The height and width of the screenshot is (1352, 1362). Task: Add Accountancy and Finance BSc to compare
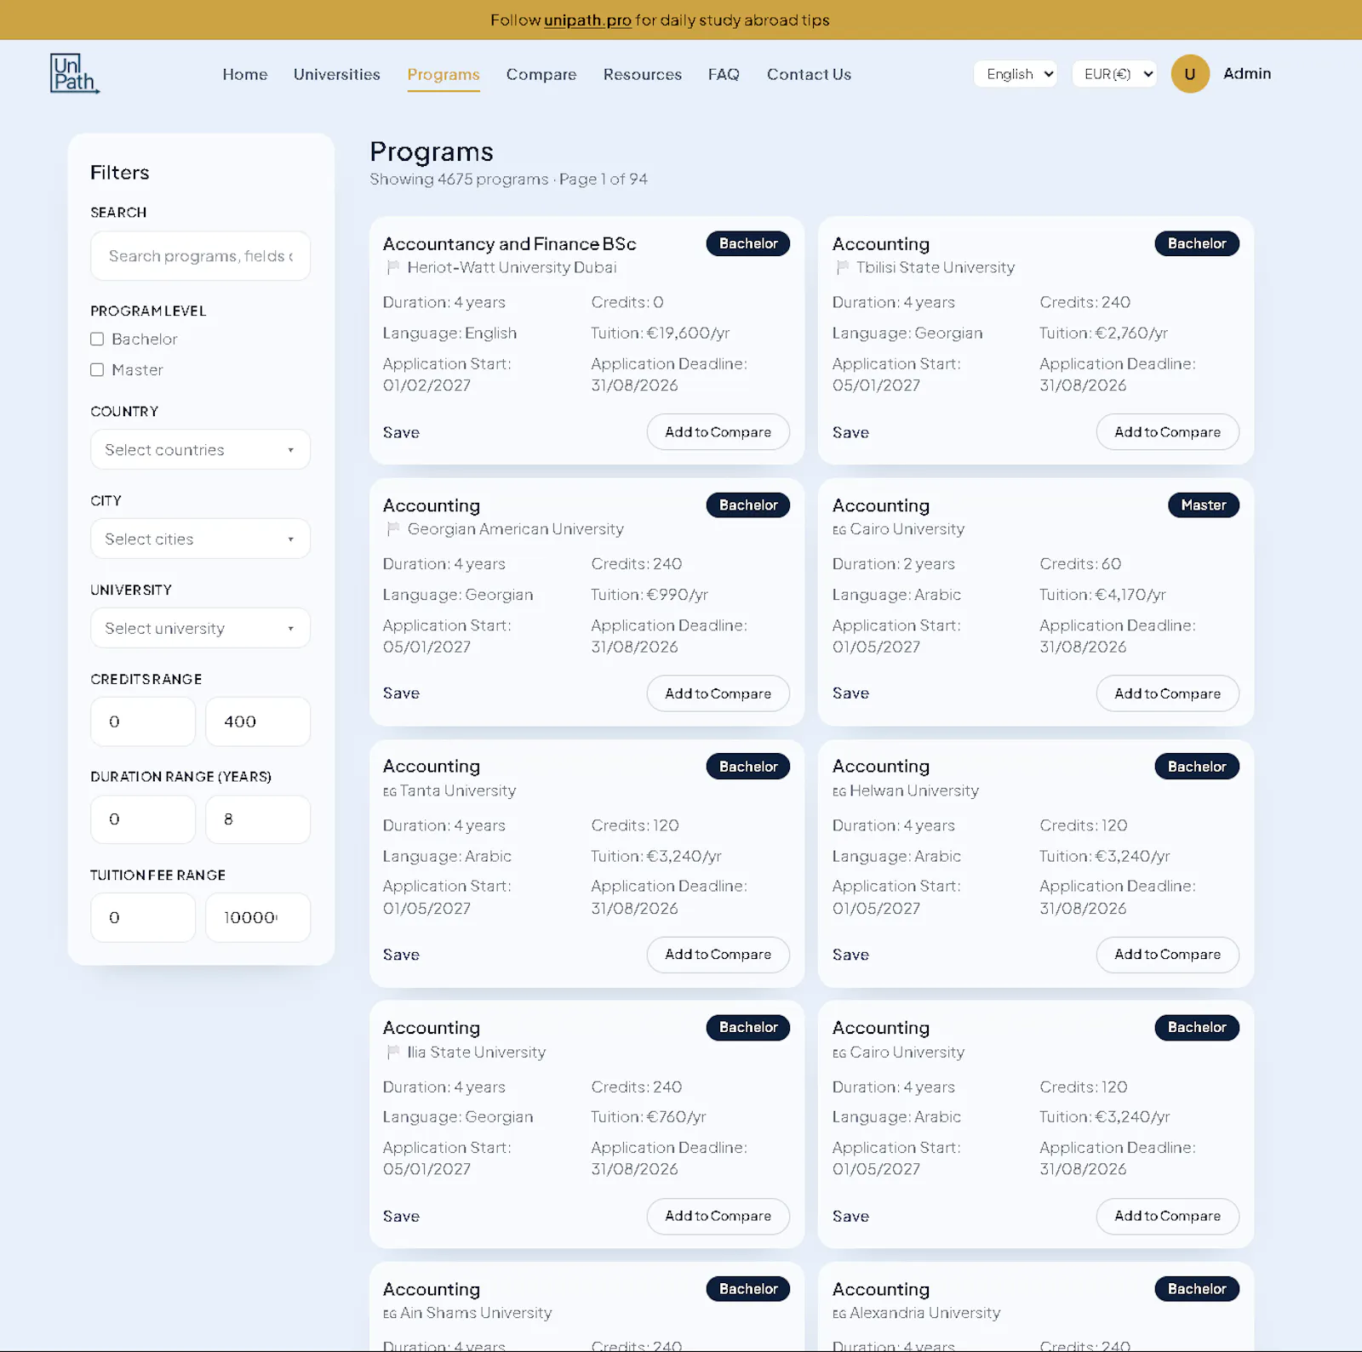point(718,432)
